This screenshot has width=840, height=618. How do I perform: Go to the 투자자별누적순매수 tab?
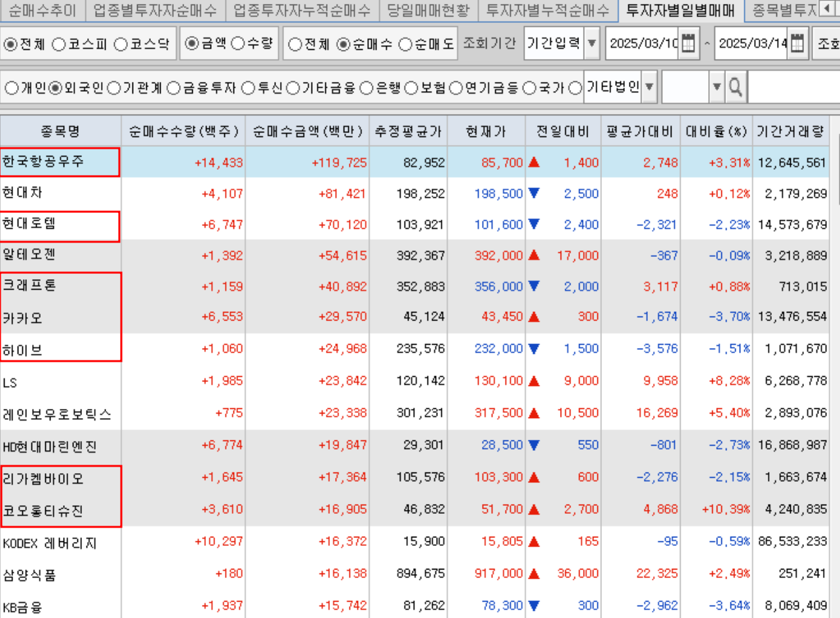click(x=548, y=10)
